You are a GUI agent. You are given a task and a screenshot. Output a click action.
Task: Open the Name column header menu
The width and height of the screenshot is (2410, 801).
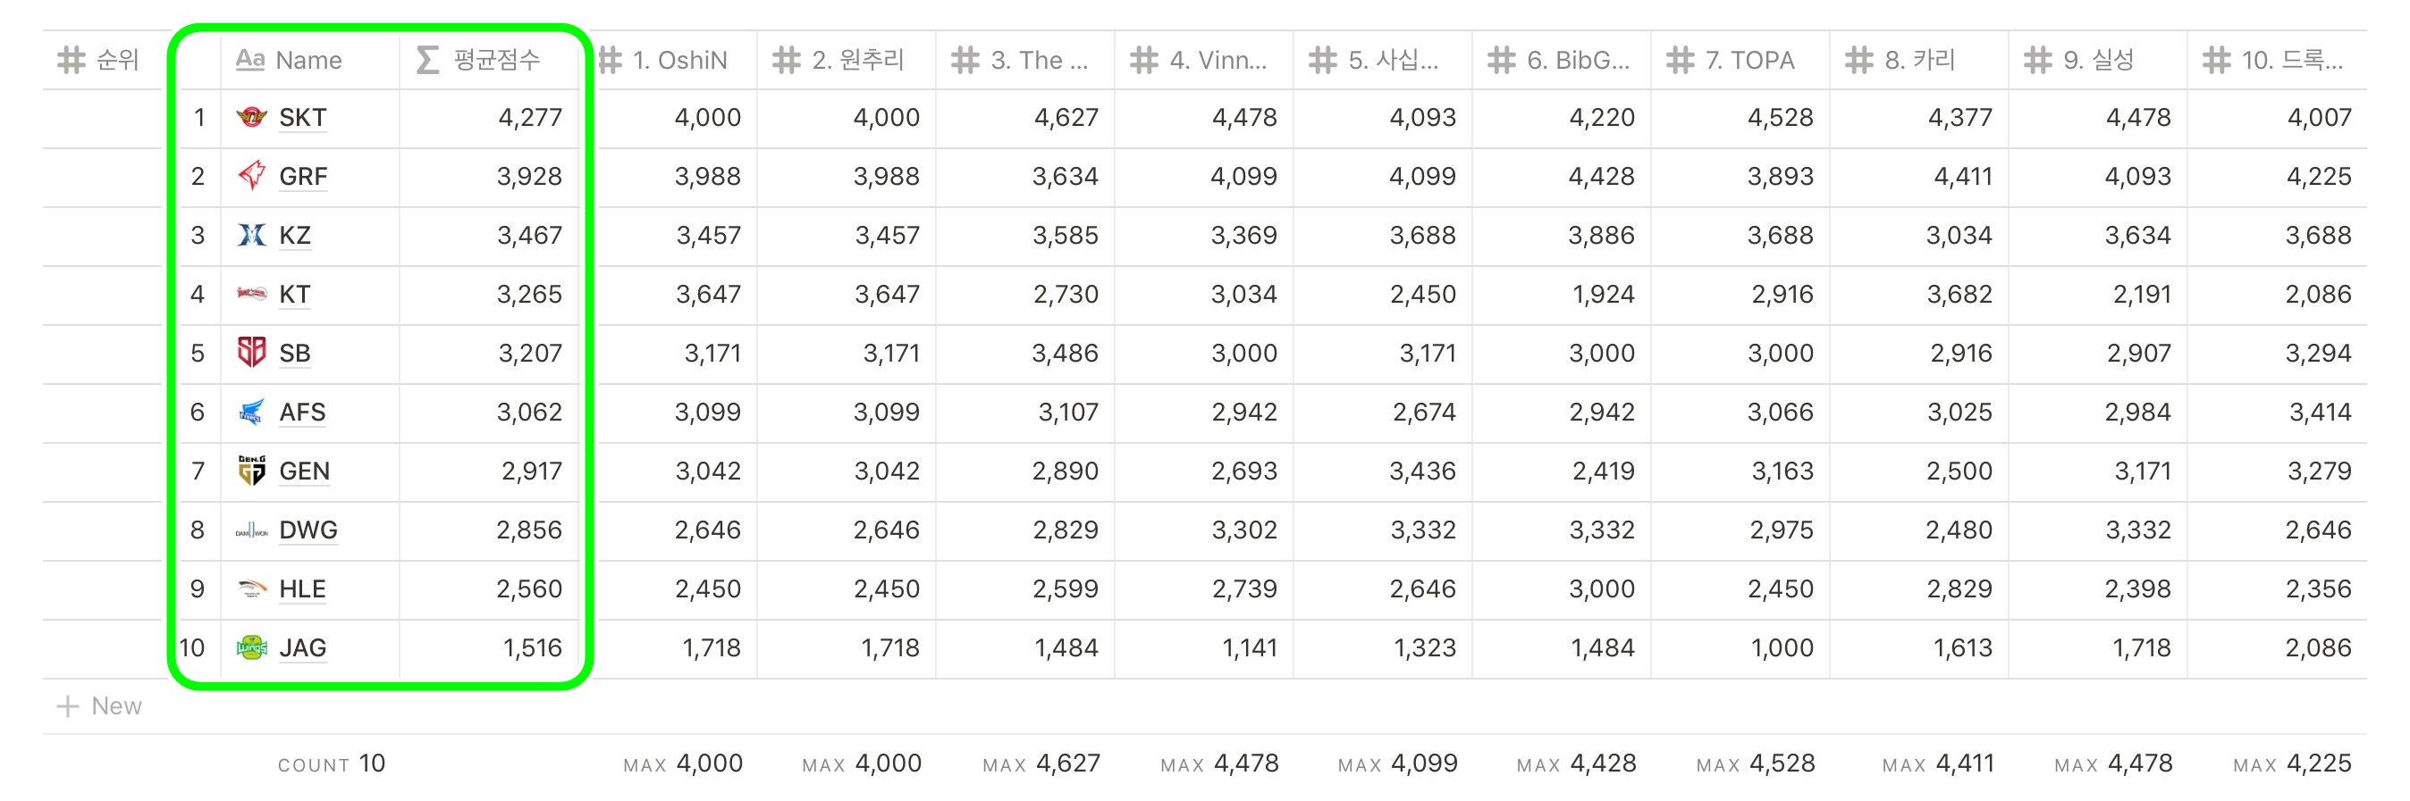click(308, 61)
